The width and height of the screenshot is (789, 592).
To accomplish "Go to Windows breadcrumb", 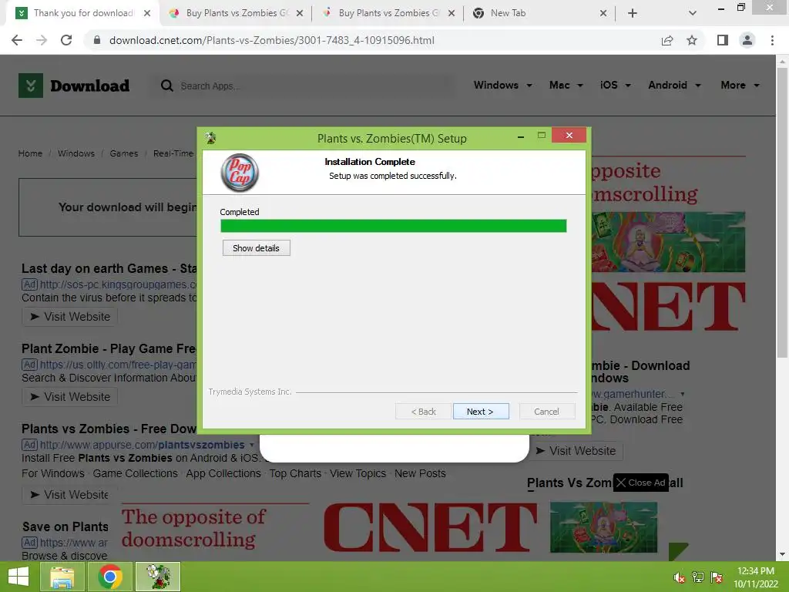I will pyautogui.click(x=76, y=153).
